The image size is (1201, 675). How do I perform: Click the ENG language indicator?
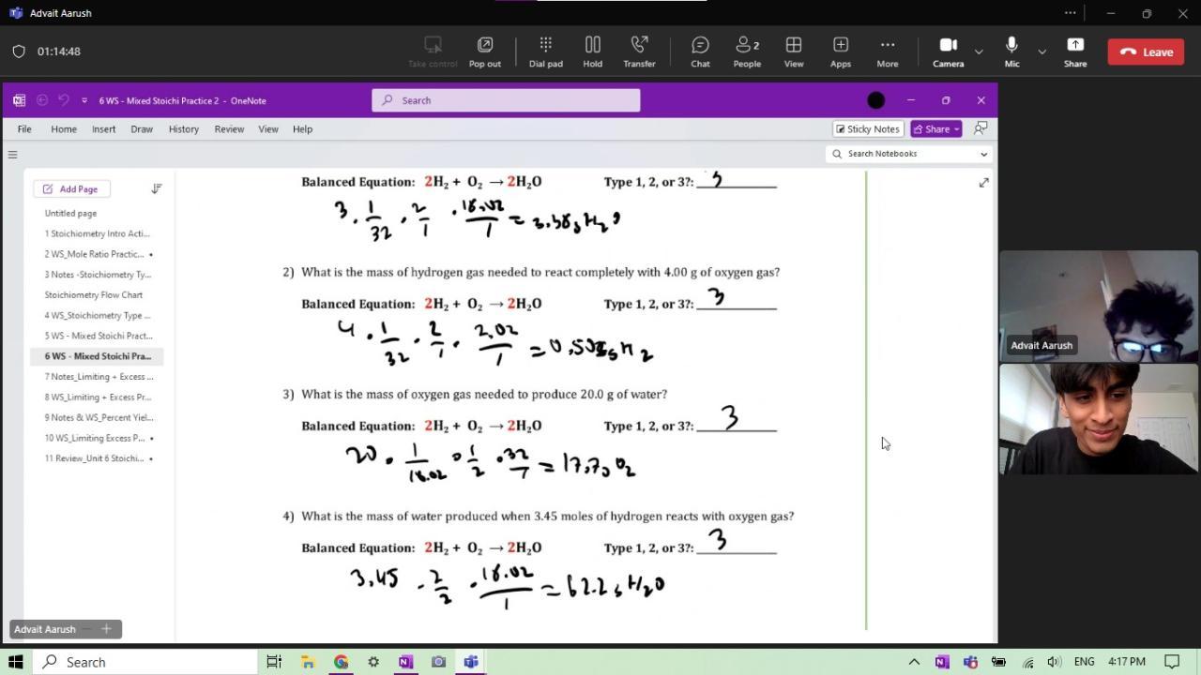pyautogui.click(x=1084, y=662)
